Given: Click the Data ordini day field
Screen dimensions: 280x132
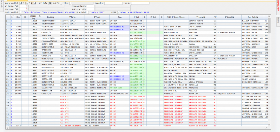Looking at the screenshot, I should pyautogui.click(x=21, y=3).
